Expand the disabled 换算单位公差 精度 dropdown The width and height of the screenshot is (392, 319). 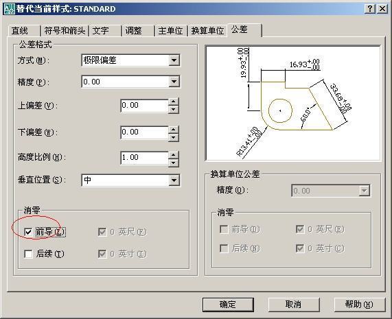tap(331, 191)
